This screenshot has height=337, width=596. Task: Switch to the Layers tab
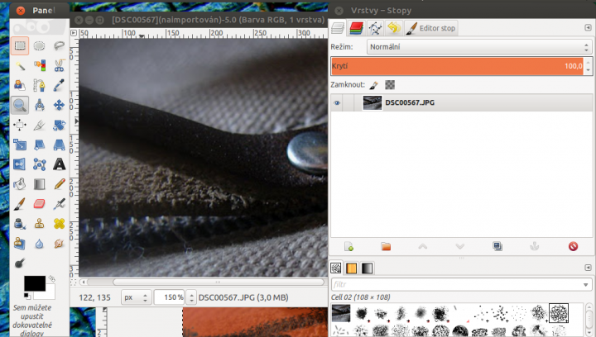point(338,28)
